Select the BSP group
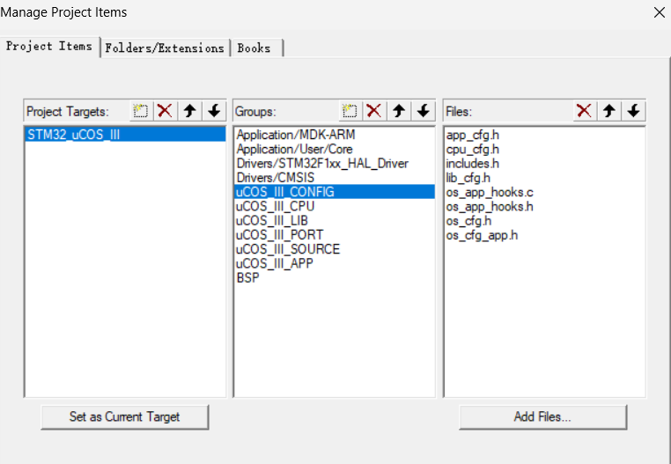Image resolution: width=671 pixels, height=464 pixels. pyautogui.click(x=335, y=277)
